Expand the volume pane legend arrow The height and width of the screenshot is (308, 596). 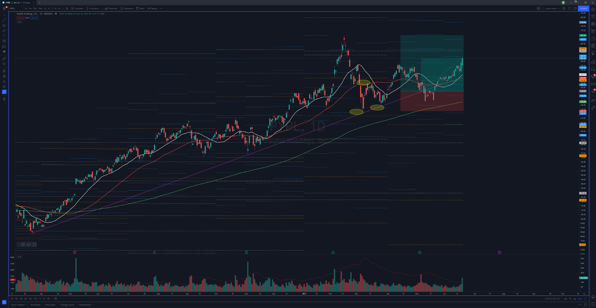click(18, 257)
